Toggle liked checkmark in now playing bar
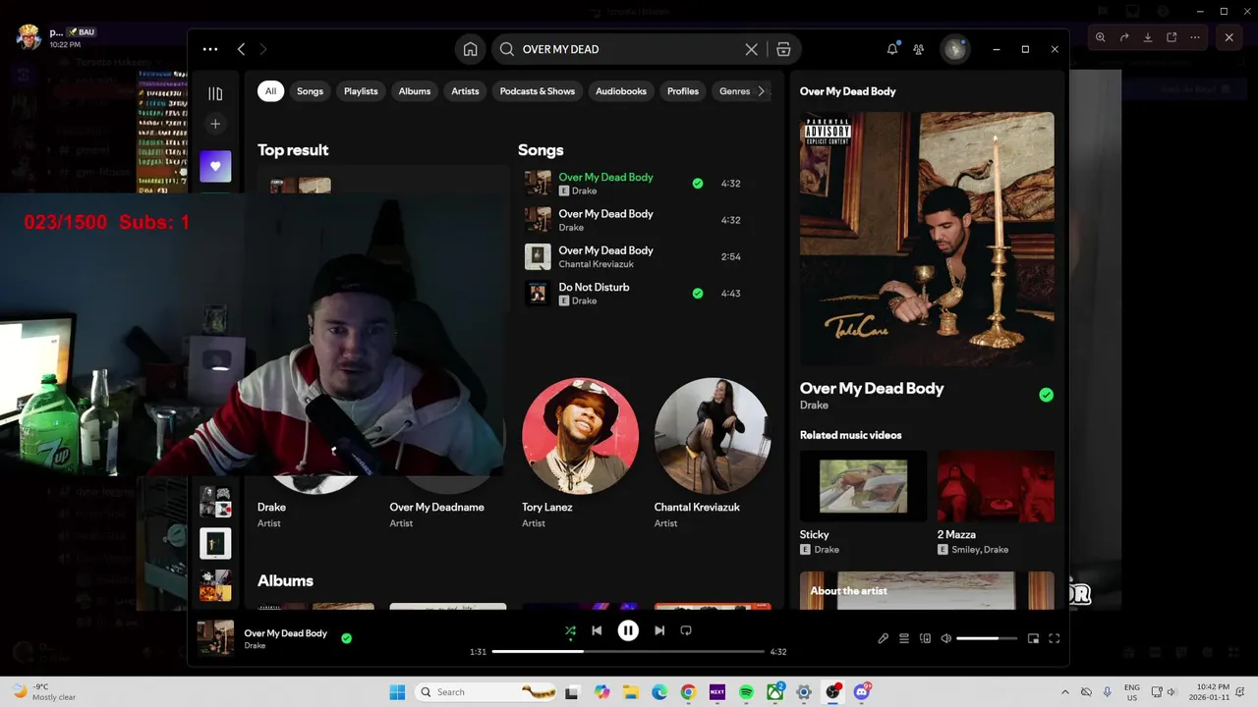1258x707 pixels. pyautogui.click(x=346, y=638)
